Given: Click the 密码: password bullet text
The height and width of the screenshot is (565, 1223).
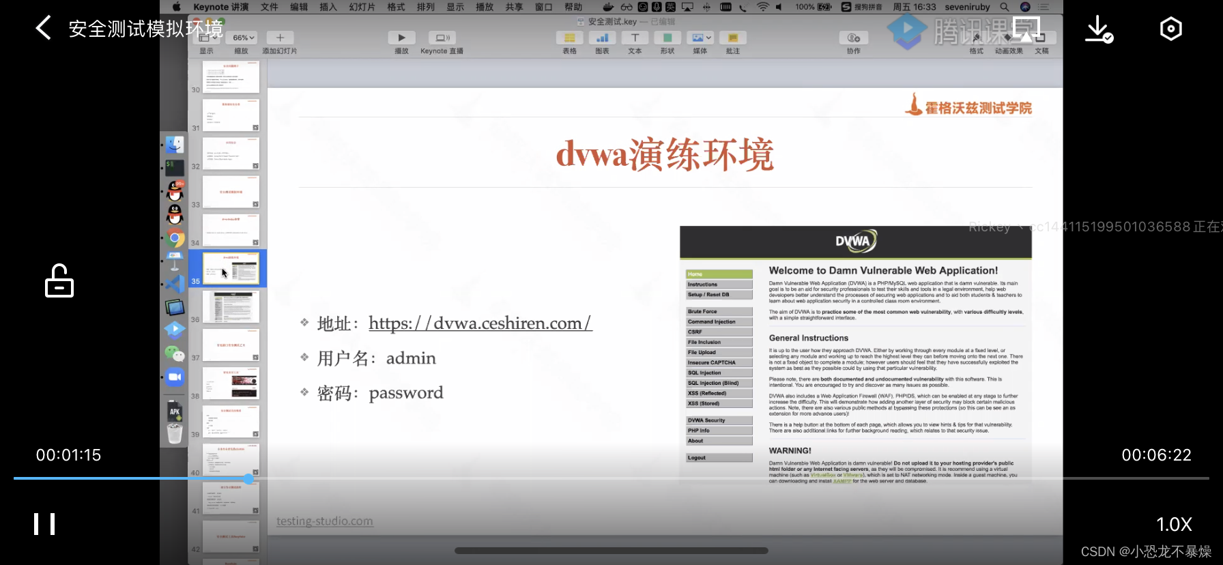Looking at the screenshot, I should [380, 393].
